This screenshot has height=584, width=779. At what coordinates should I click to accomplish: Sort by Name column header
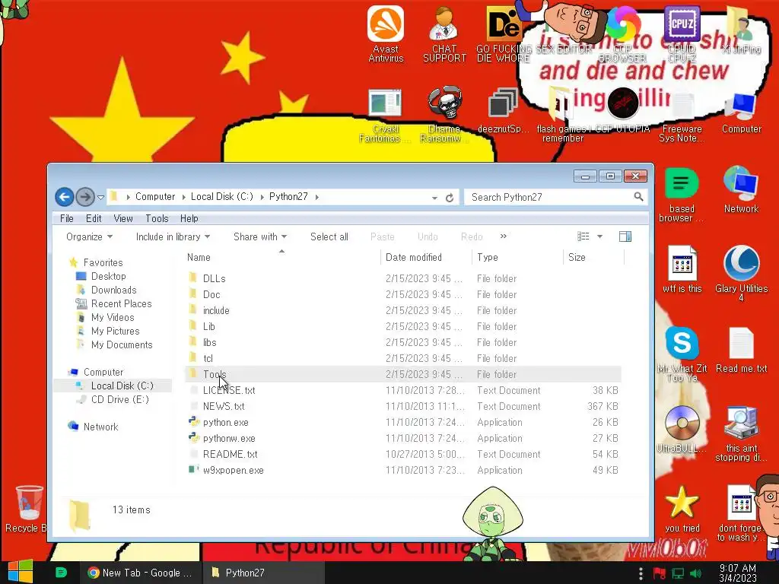pyautogui.click(x=282, y=257)
